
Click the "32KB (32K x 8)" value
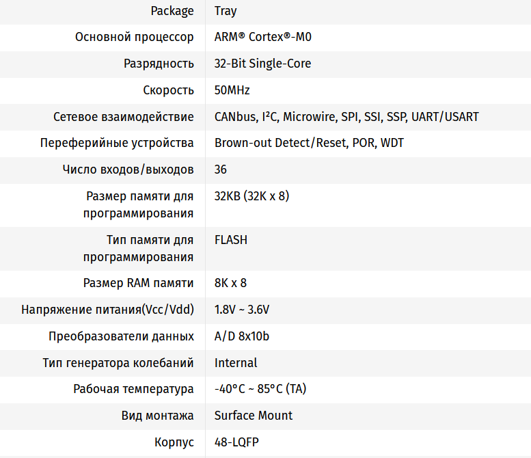point(251,196)
